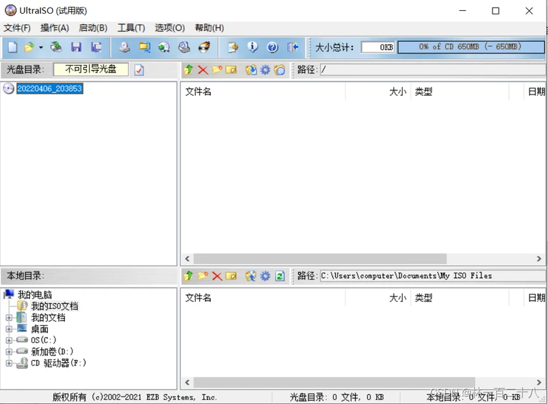Click the Burn CD/DVD Image flame icon
Viewport: 548px width, 404px height.
point(204,47)
